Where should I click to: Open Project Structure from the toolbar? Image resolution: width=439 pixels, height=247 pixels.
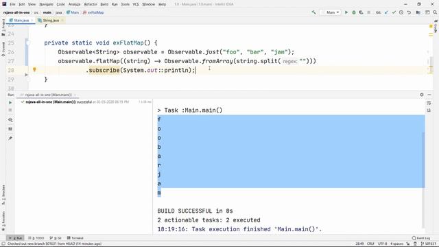tap(418, 12)
